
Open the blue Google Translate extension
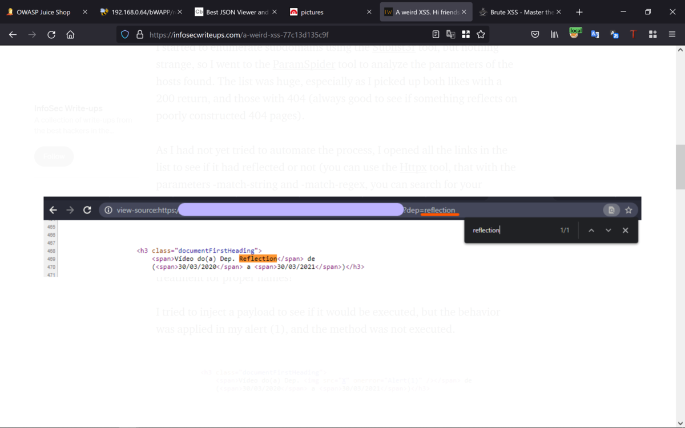click(x=595, y=34)
